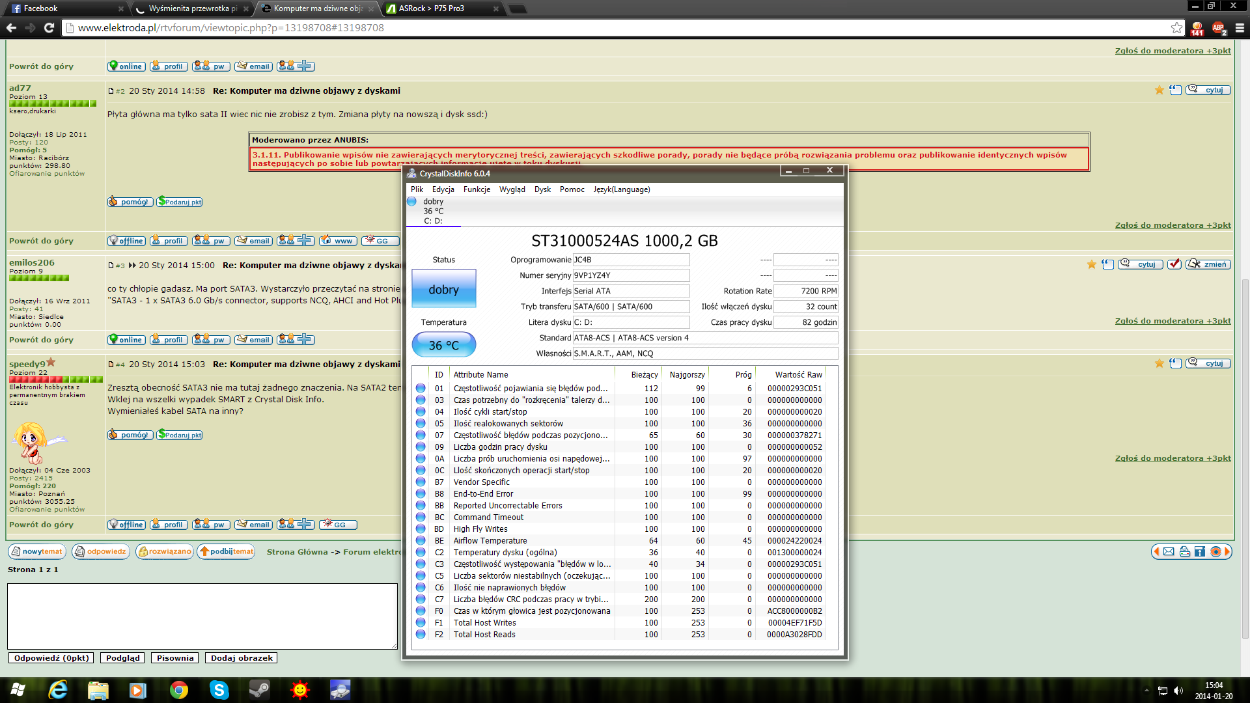Click the envelope icon in the bottom-right topic toolbar

1169,552
